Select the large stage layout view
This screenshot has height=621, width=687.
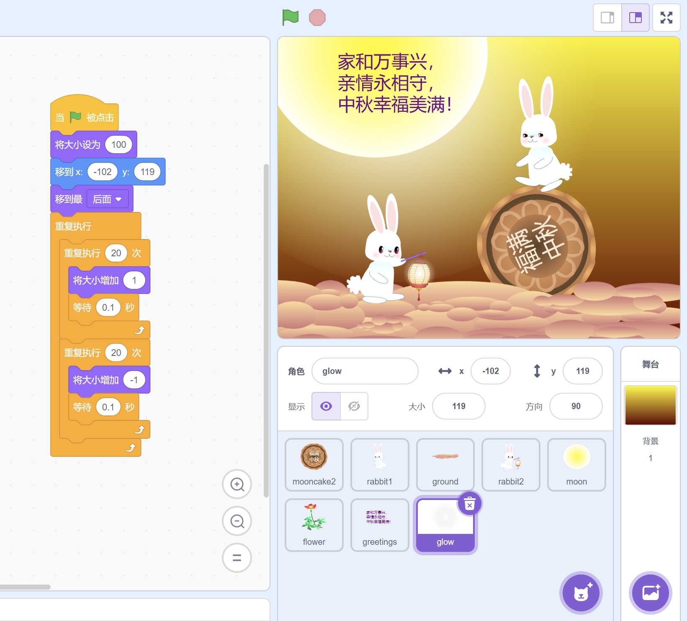[x=636, y=17]
